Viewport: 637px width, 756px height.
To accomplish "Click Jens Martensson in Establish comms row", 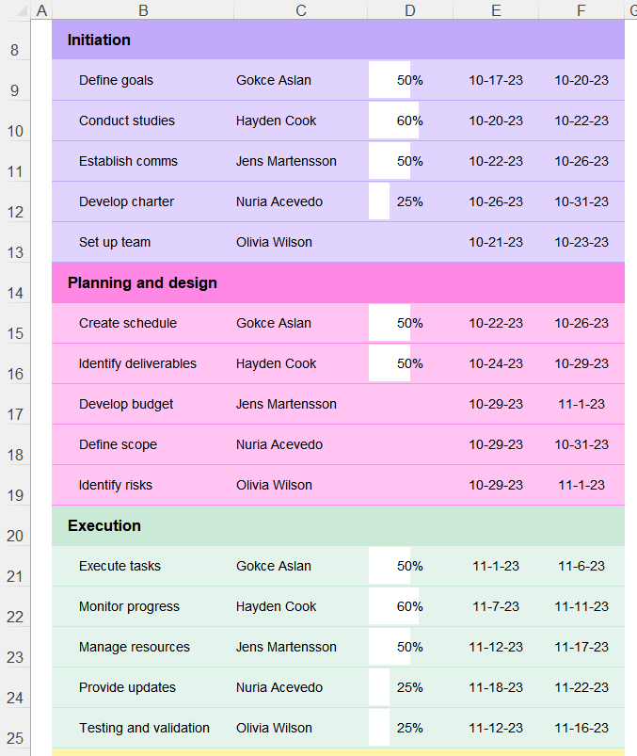I will point(286,161).
